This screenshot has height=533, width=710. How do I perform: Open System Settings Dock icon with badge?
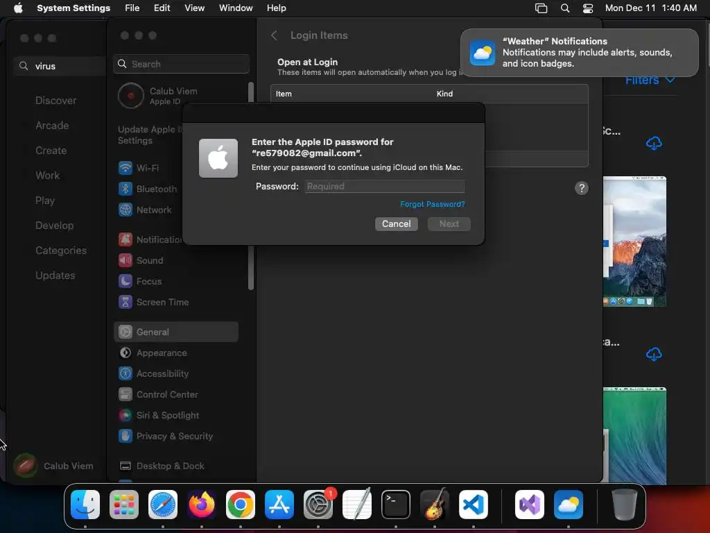318,505
